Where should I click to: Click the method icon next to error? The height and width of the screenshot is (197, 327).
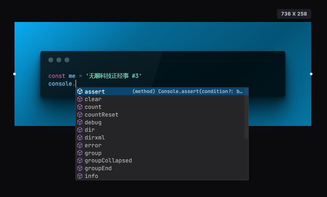80,145
